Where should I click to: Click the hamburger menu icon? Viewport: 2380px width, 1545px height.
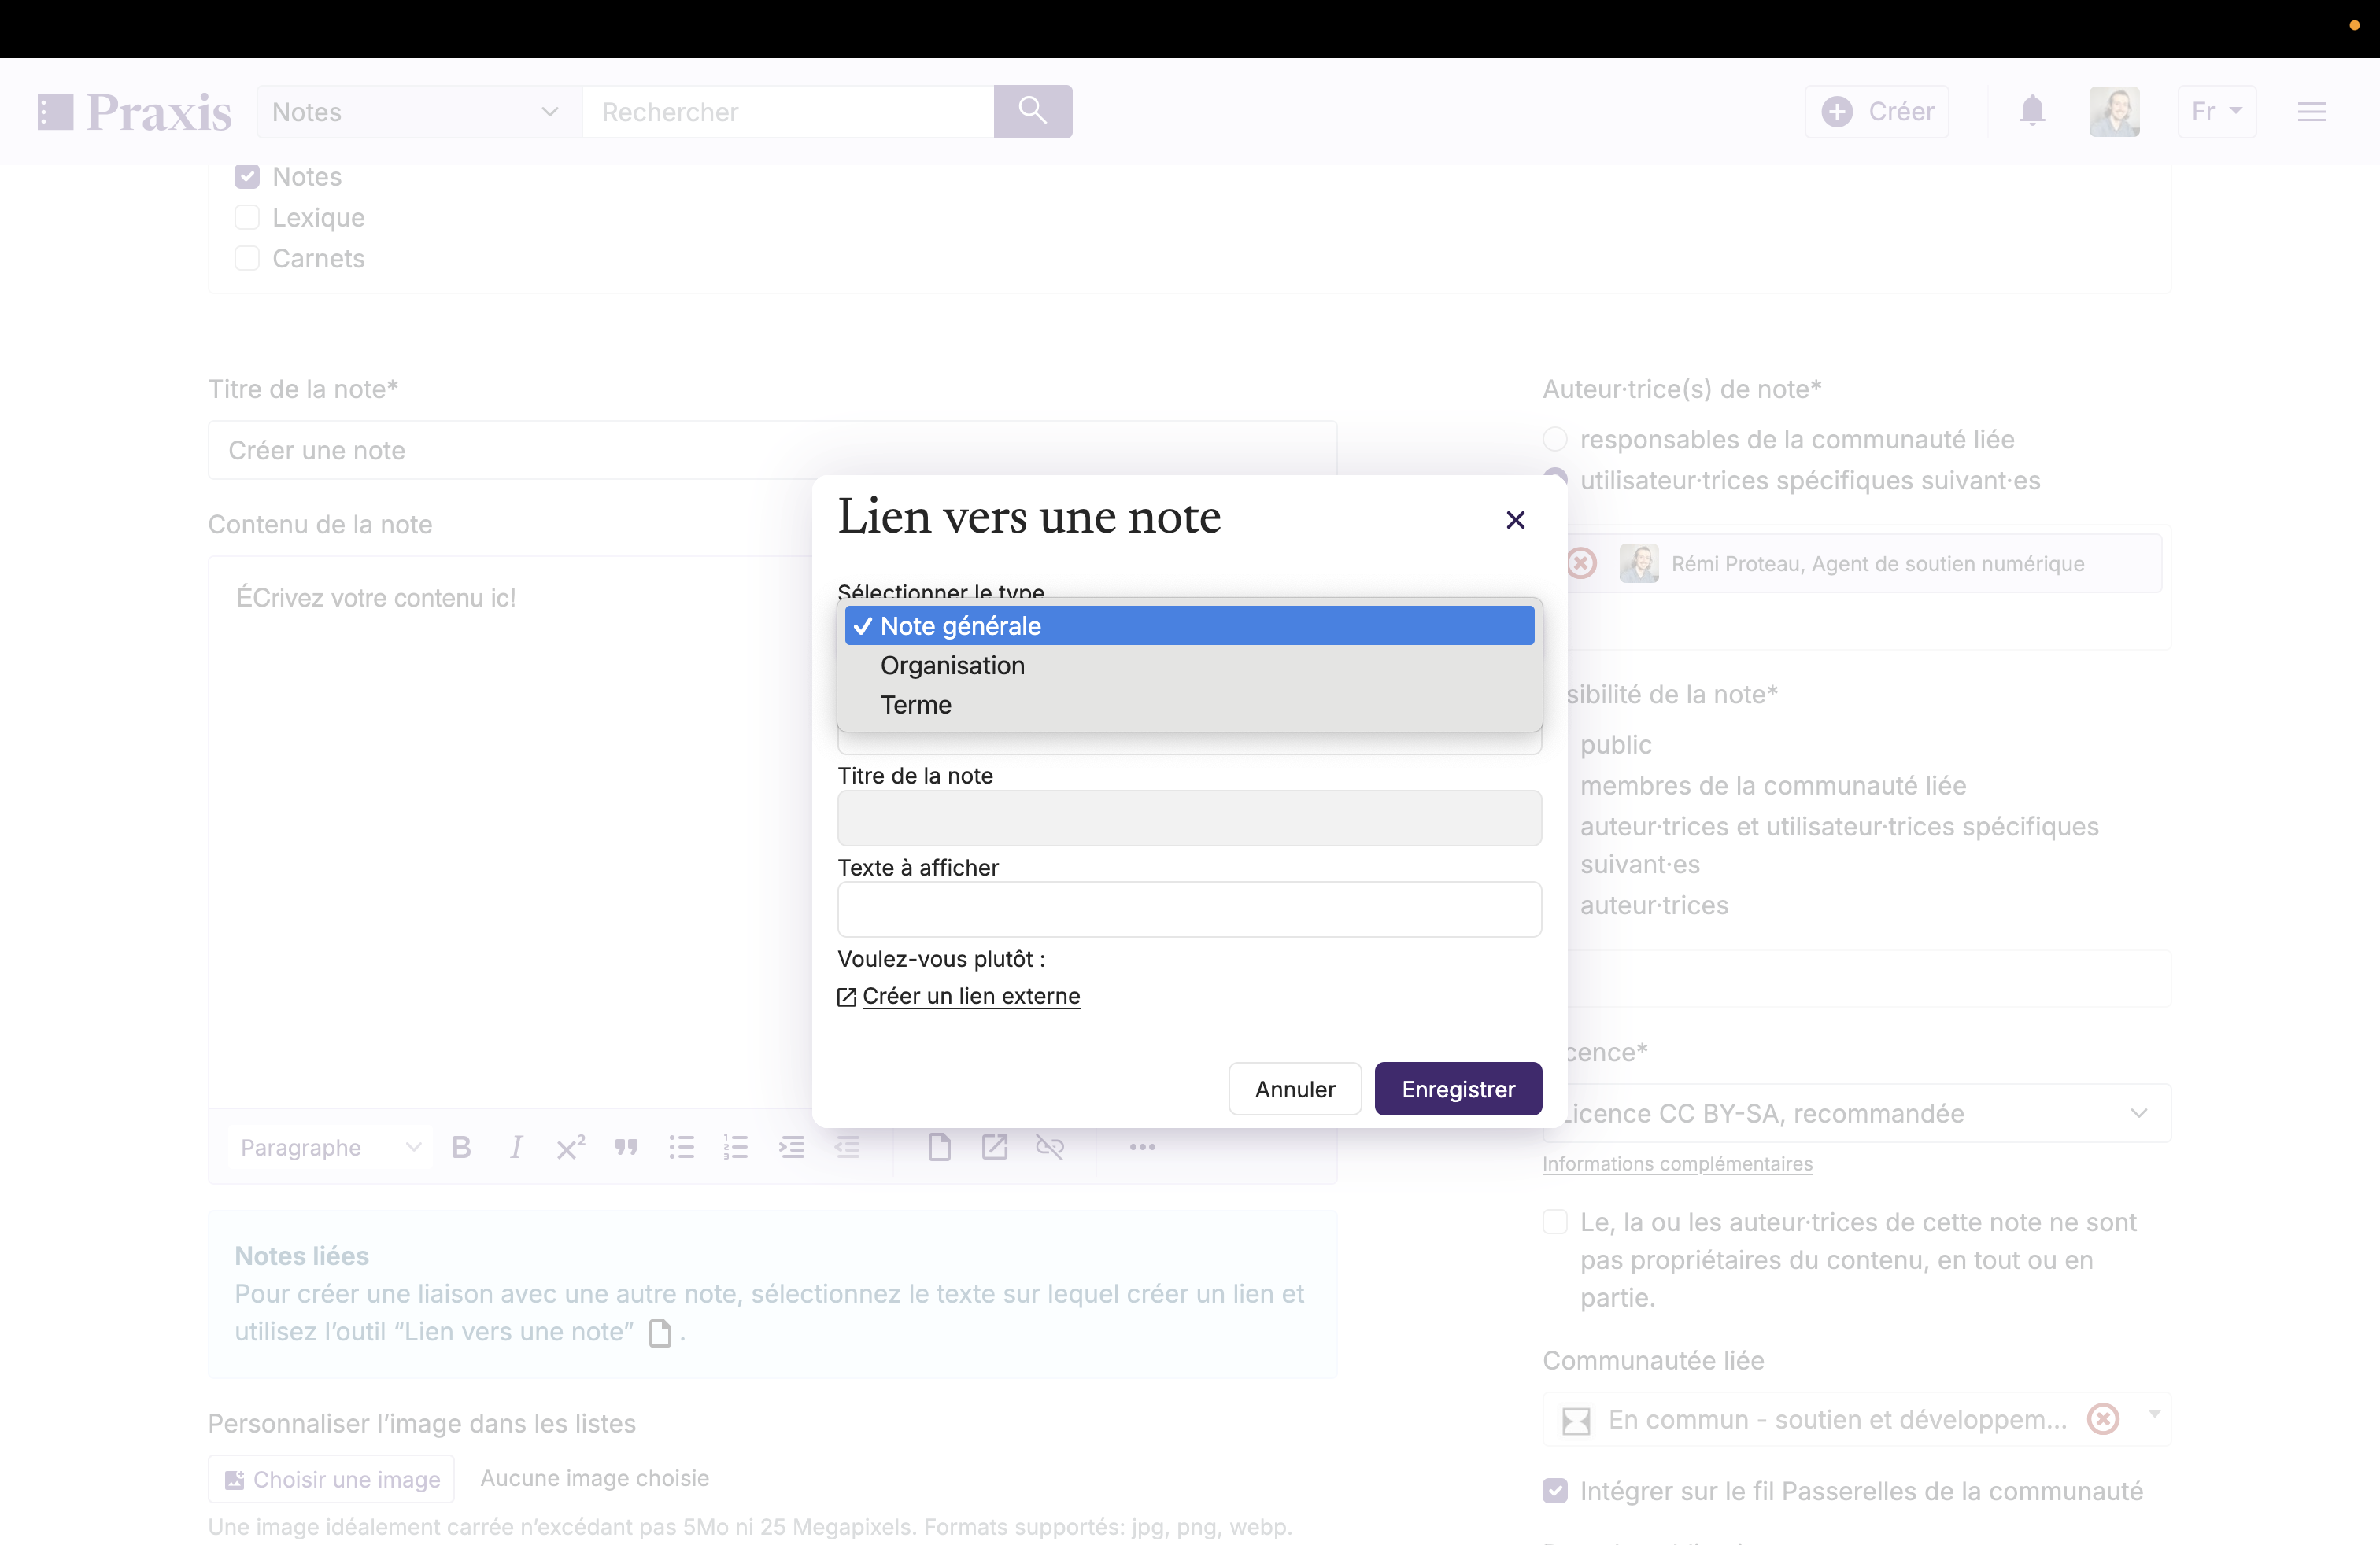click(x=2311, y=112)
